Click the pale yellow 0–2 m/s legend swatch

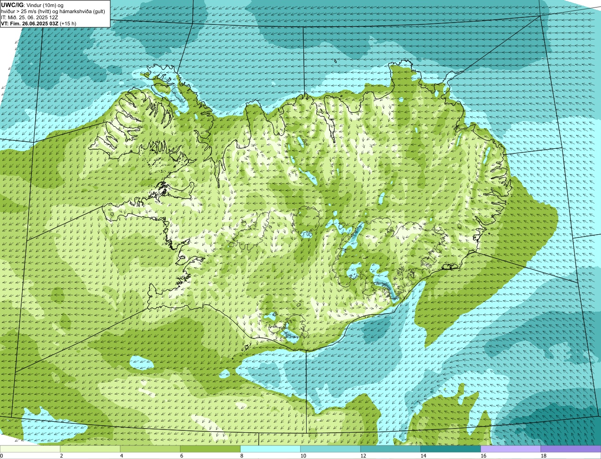[30, 449]
